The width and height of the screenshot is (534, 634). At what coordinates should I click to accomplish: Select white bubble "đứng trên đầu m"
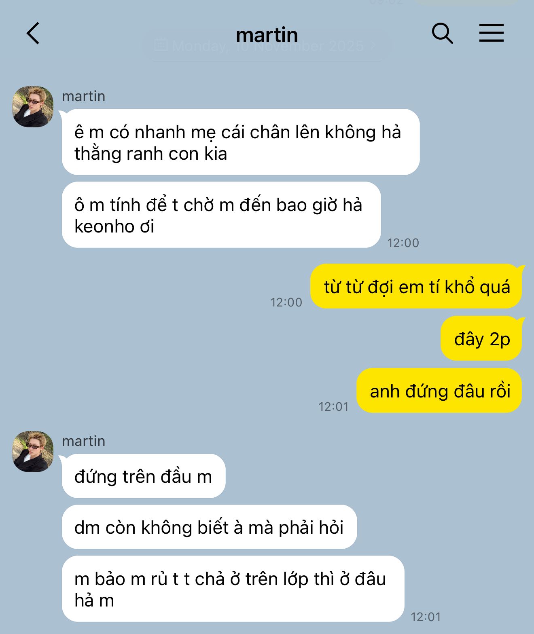(144, 476)
